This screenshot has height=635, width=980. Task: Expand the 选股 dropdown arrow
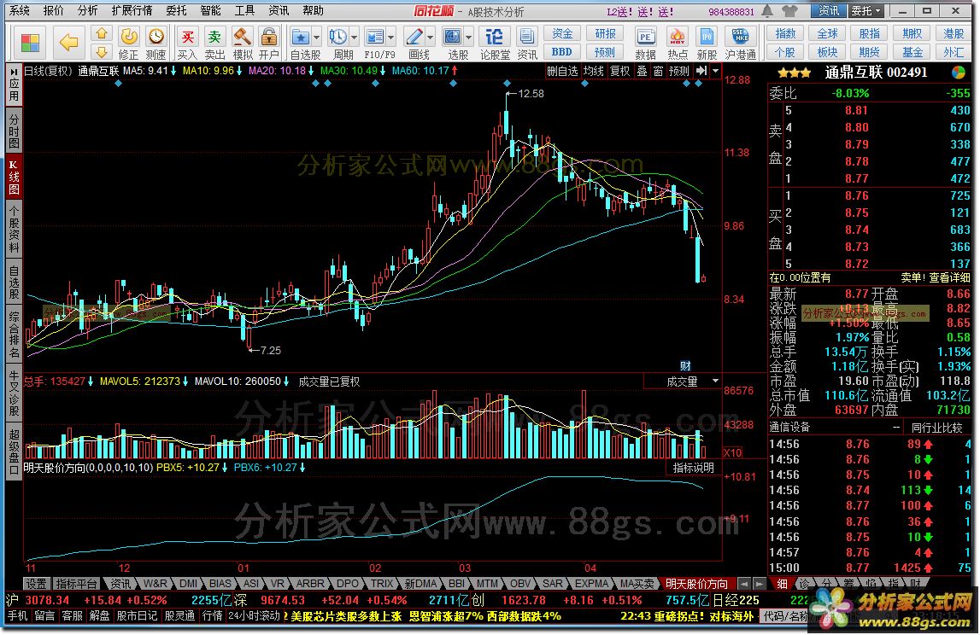[468, 38]
